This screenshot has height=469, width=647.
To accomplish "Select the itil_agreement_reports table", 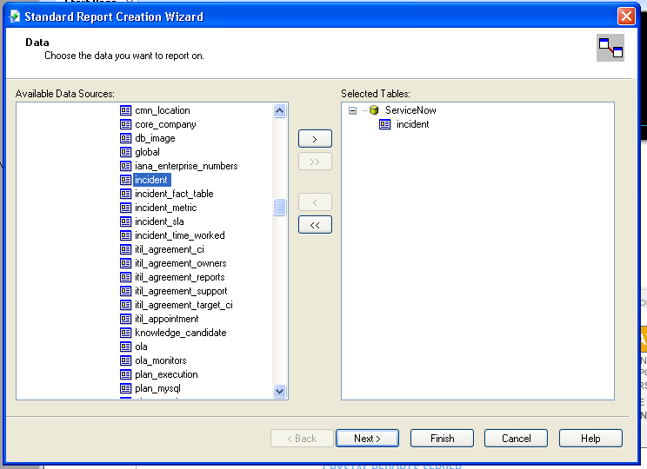I will [179, 277].
